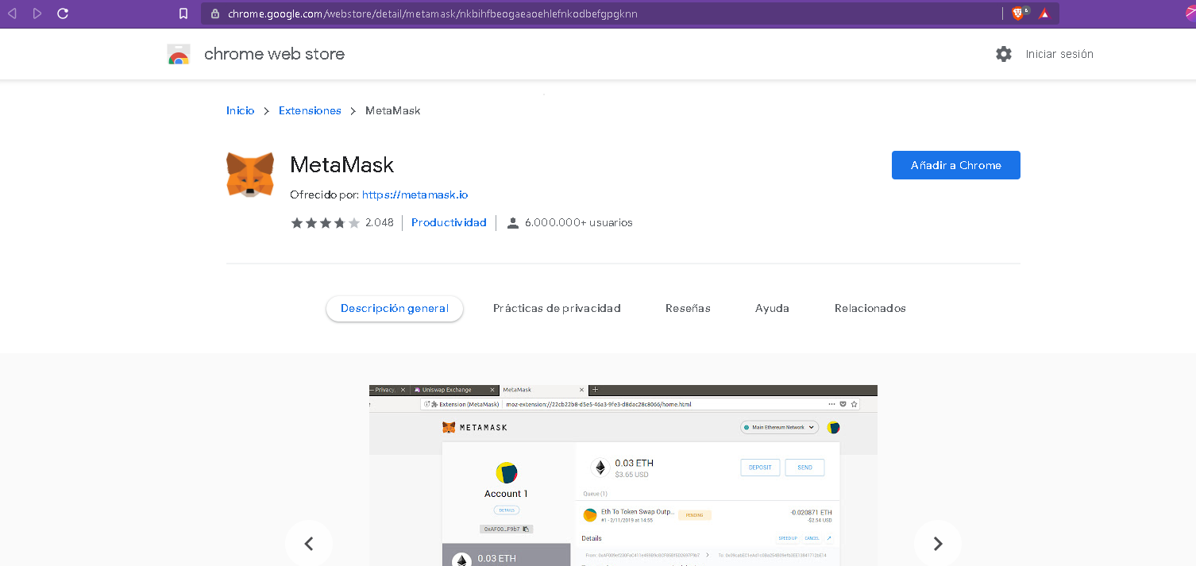
Task: Select the Descripción general tab
Action: pos(395,308)
